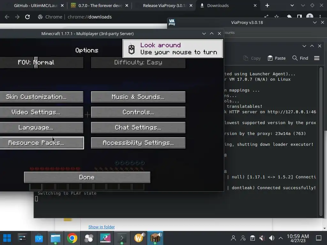Open a new Chrome tab
This screenshot has width=327, height=245.
267,6
